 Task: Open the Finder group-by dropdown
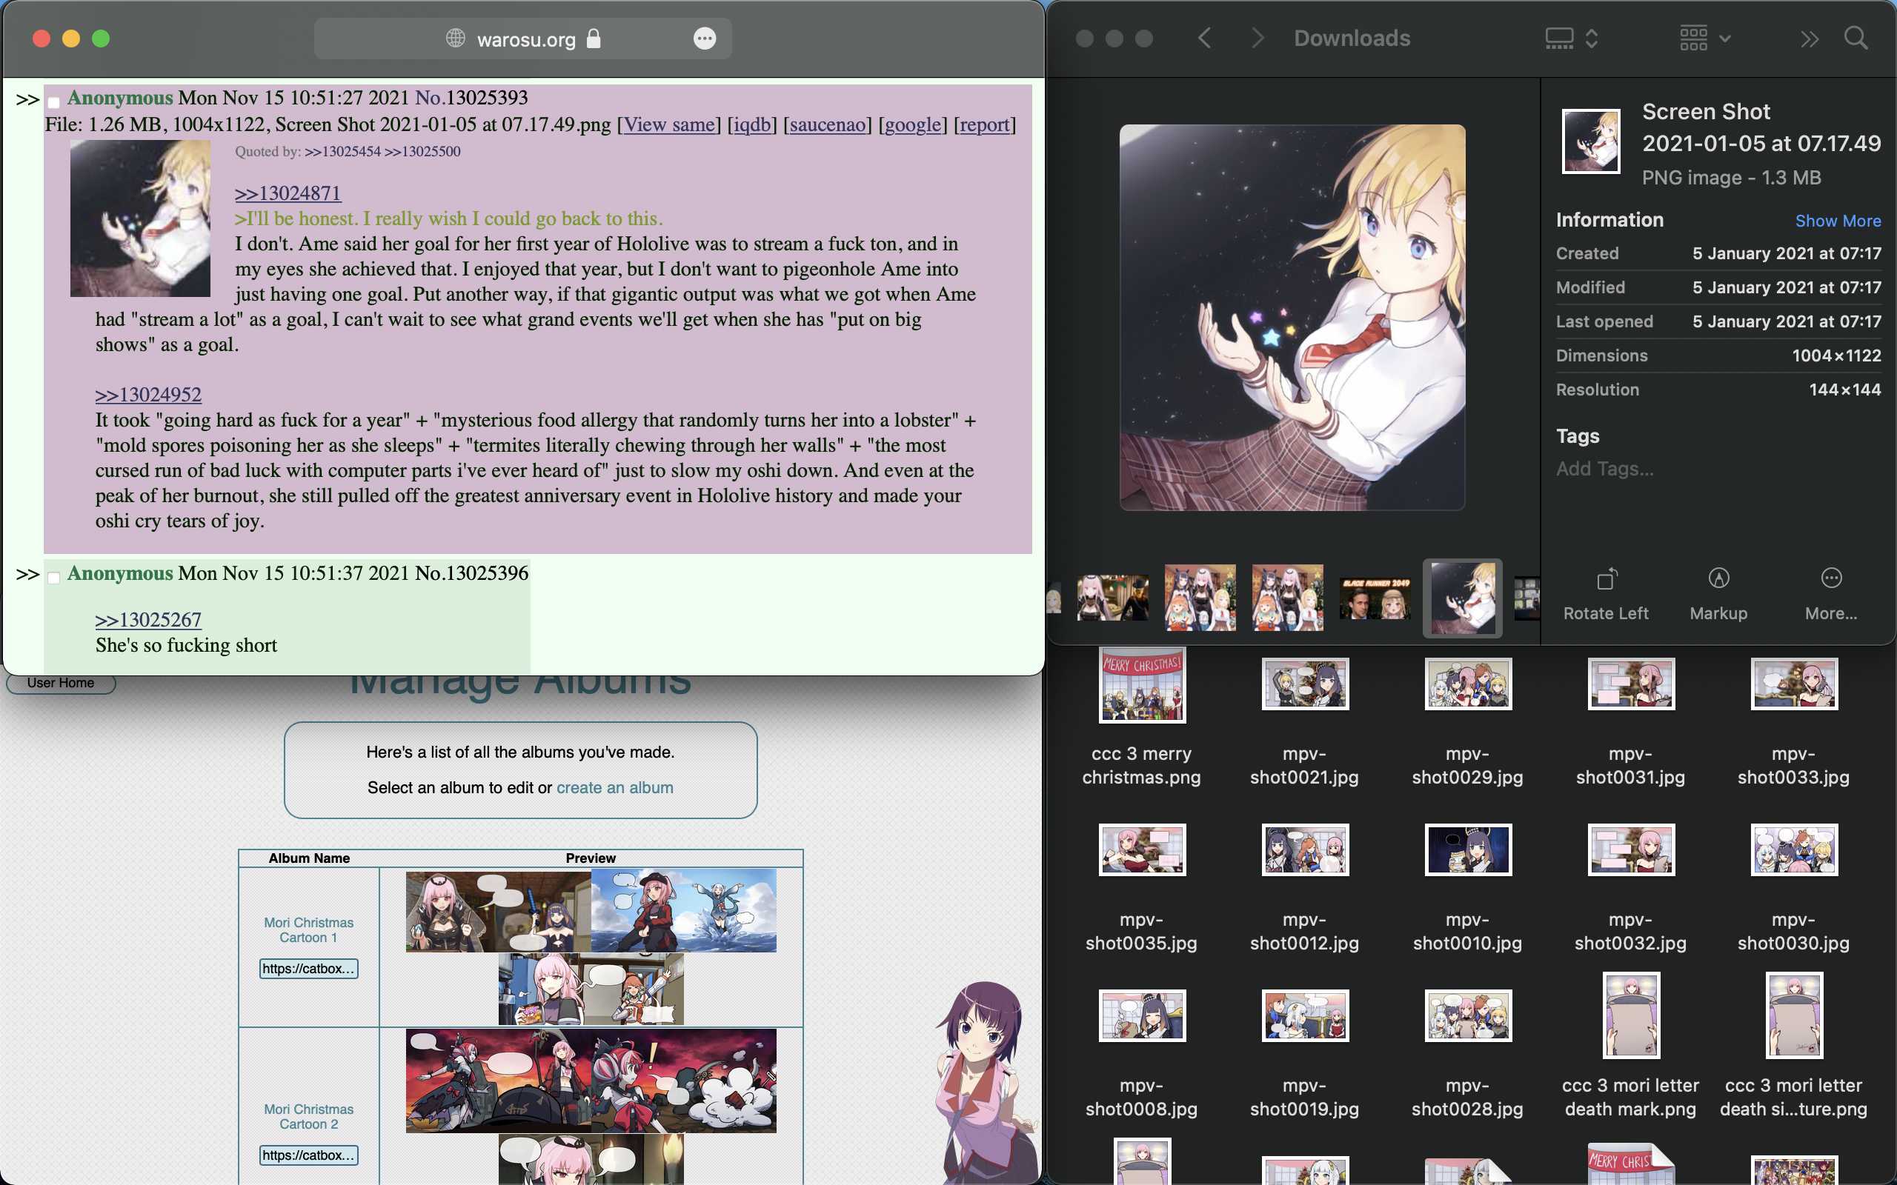click(1705, 39)
